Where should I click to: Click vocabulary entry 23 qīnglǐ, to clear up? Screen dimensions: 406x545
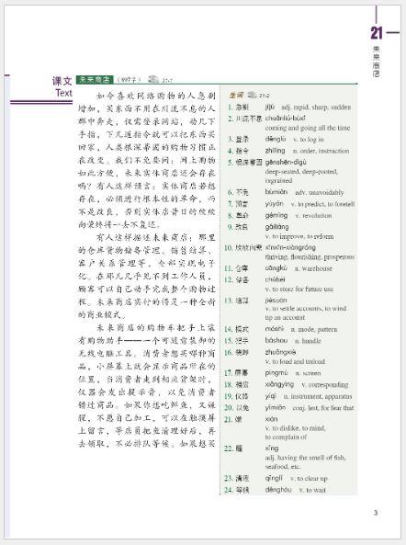click(x=276, y=478)
